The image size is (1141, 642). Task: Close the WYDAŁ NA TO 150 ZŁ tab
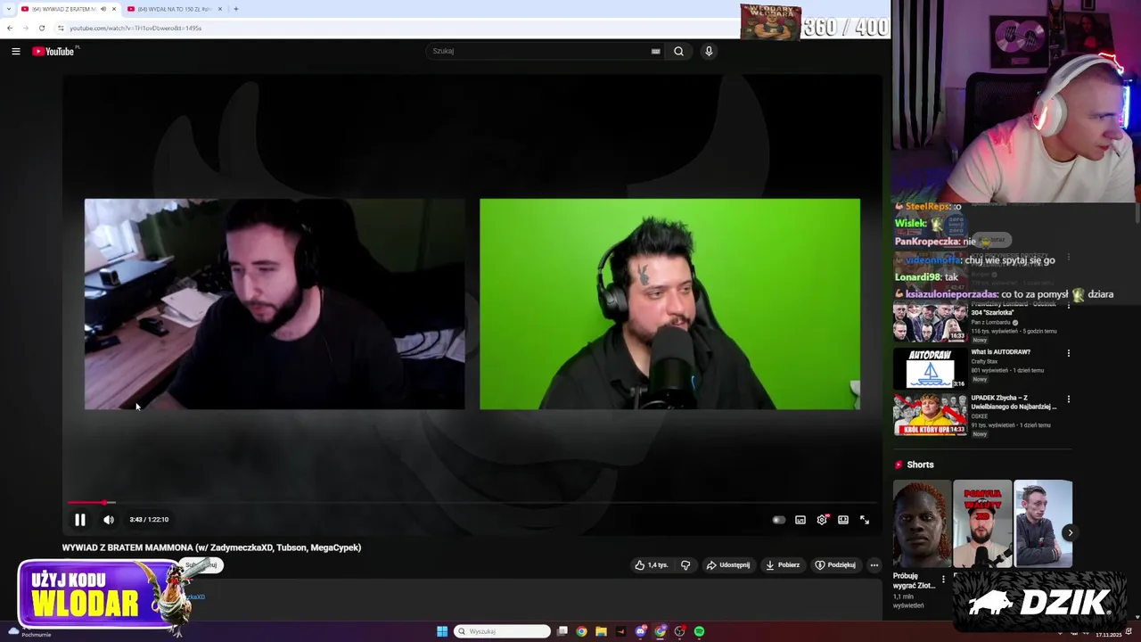tap(220, 9)
